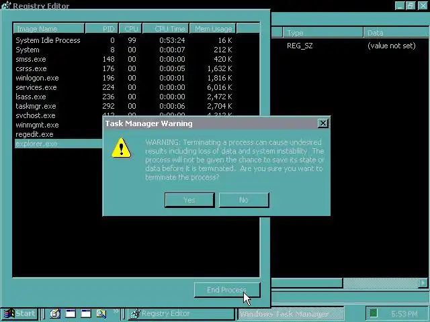Close the Task Manager Warning dialog
Image resolution: width=430 pixels, height=322 pixels.
point(323,123)
